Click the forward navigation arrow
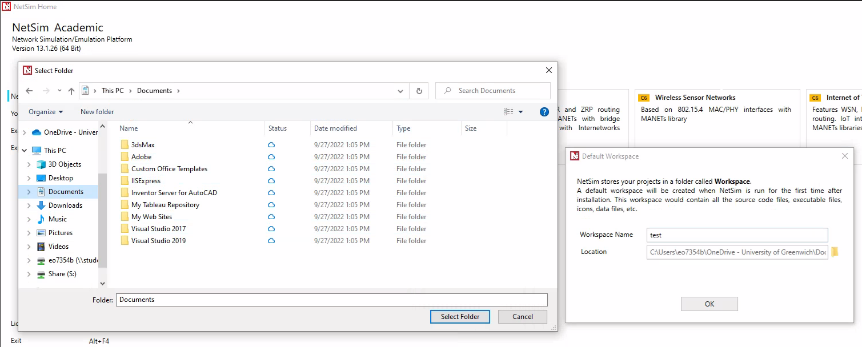 click(45, 90)
